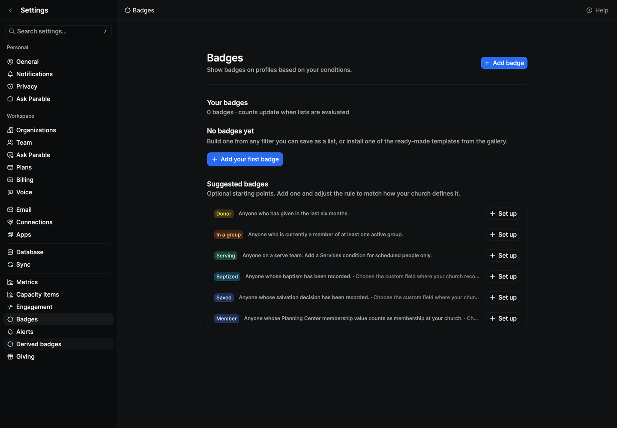Click the Notifications bell icon in sidebar
The height and width of the screenshot is (428, 617).
10,74
